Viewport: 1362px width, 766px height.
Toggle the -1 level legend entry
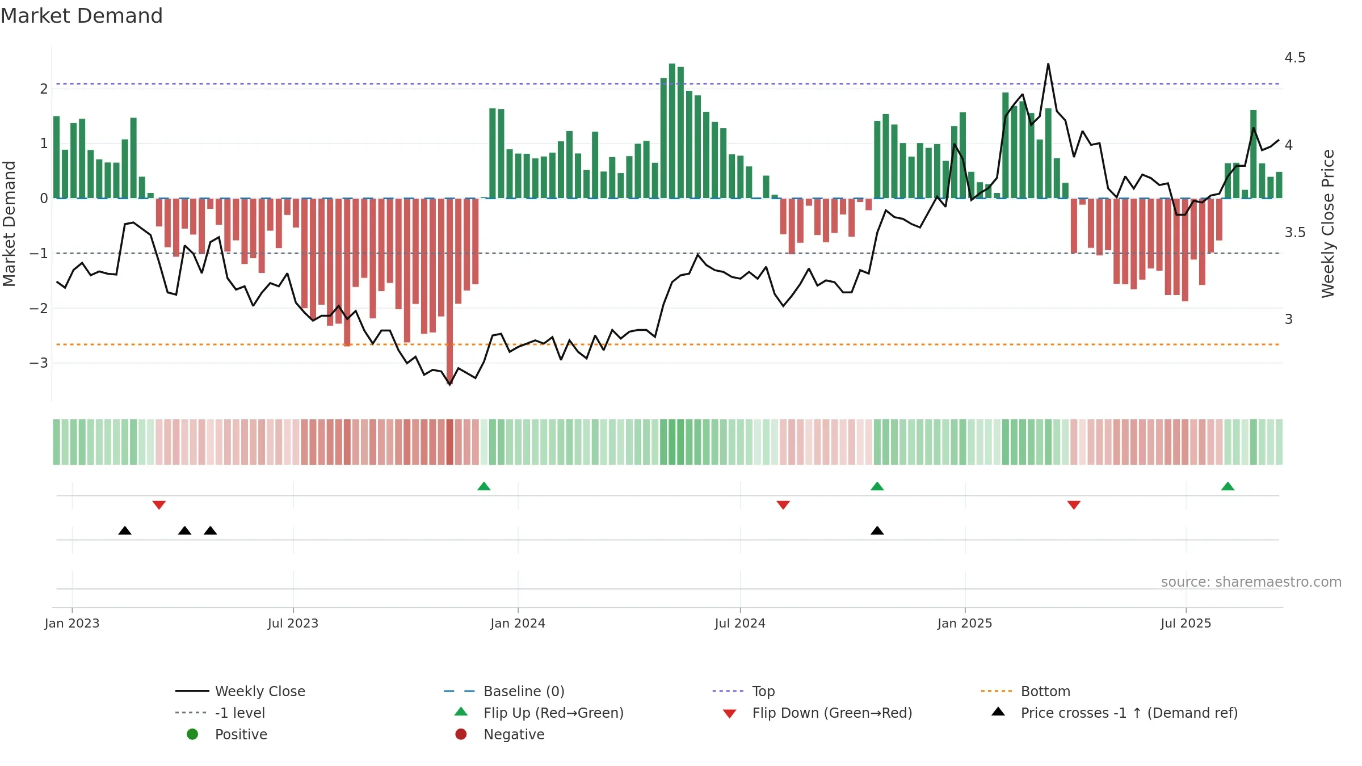220,713
